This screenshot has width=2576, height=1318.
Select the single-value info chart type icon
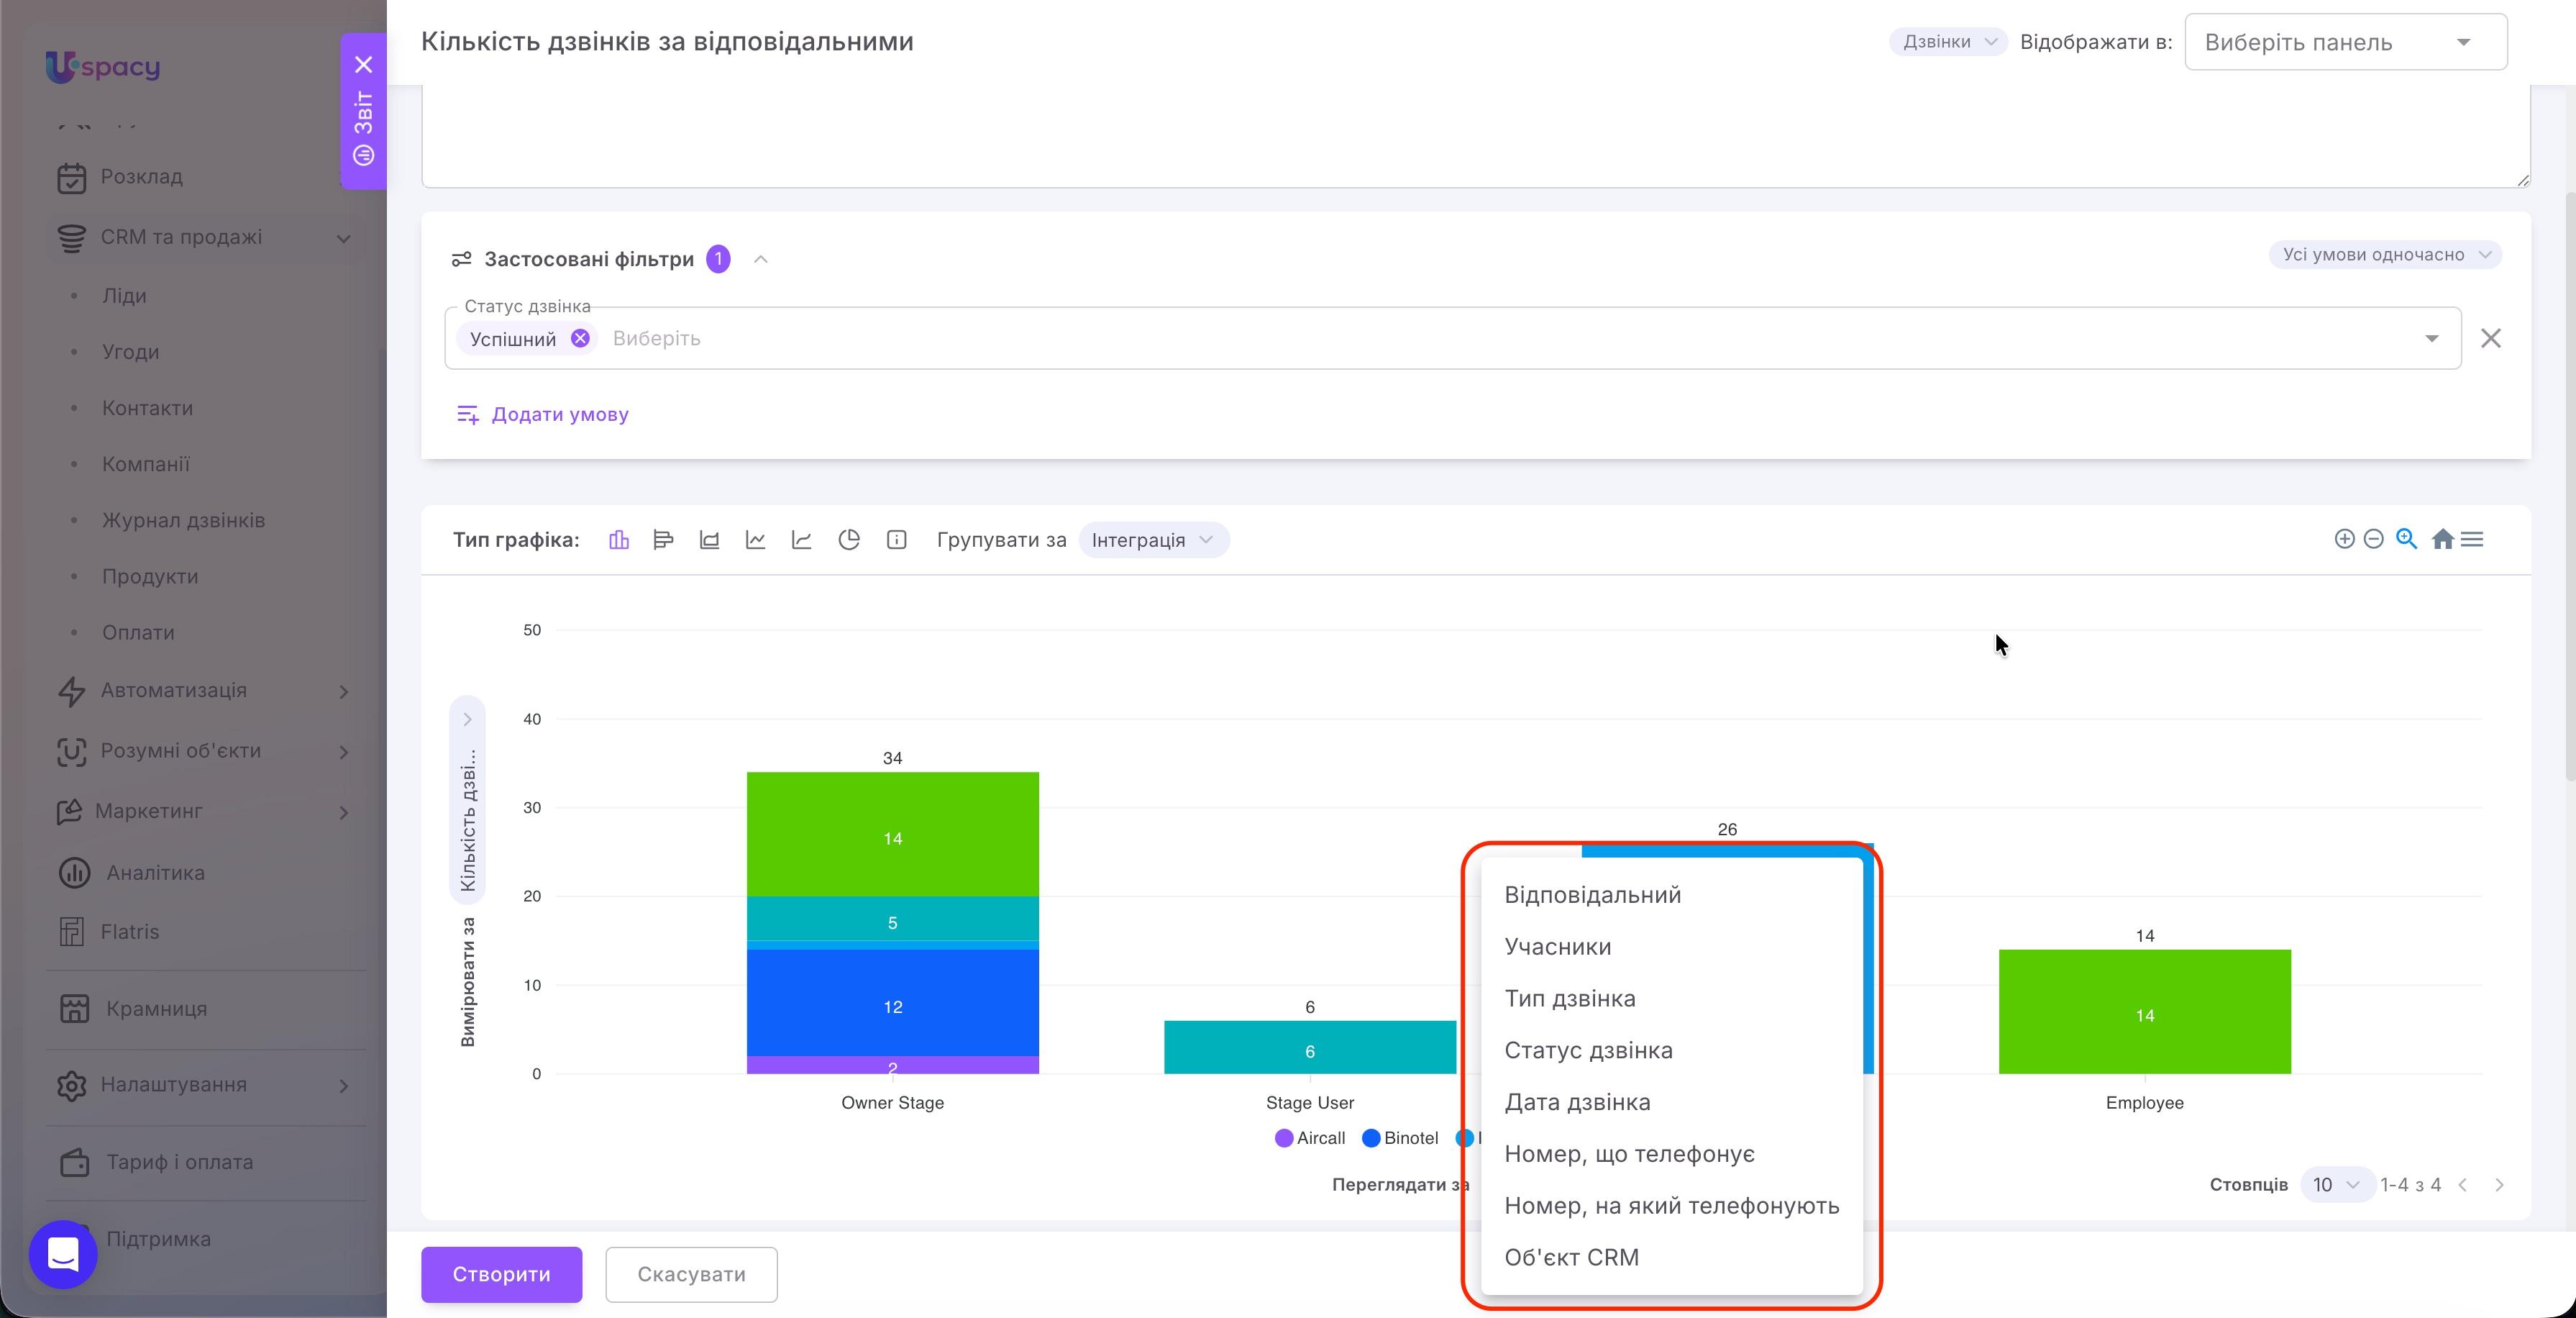897,540
